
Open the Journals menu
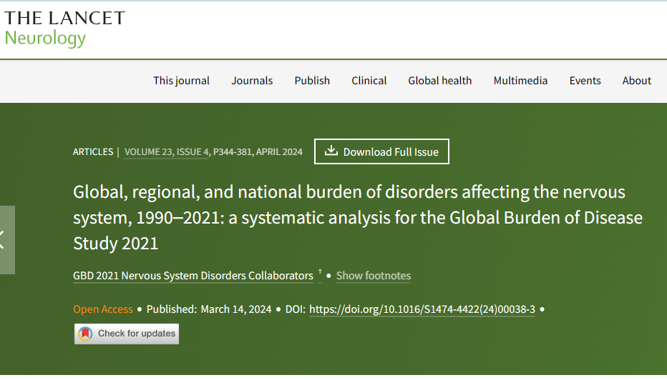point(252,81)
